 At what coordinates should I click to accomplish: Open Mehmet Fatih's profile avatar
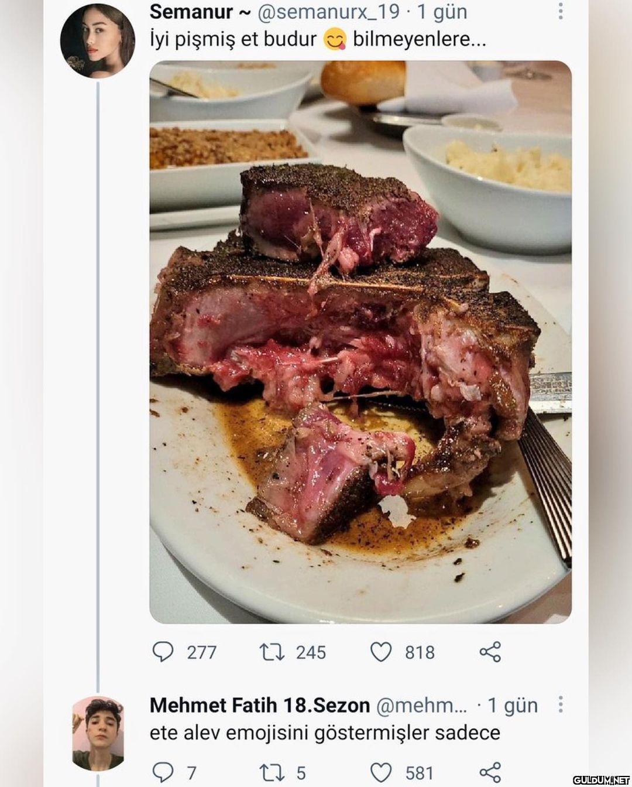point(98,733)
